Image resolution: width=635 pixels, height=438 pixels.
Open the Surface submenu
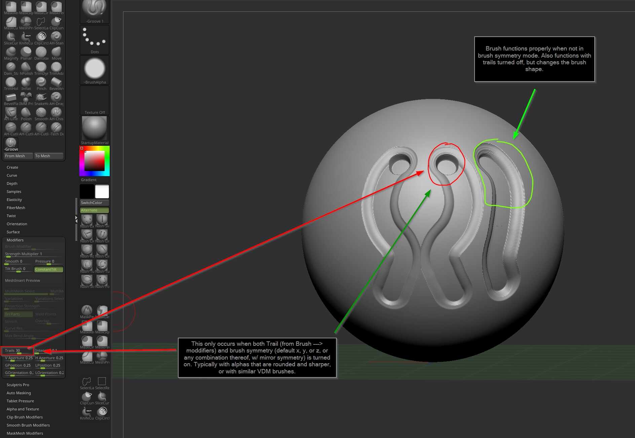click(x=13, y=232)
